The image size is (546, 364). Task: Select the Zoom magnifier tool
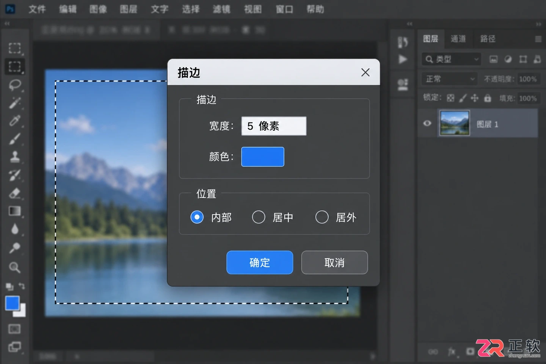(x=15, y=267)
